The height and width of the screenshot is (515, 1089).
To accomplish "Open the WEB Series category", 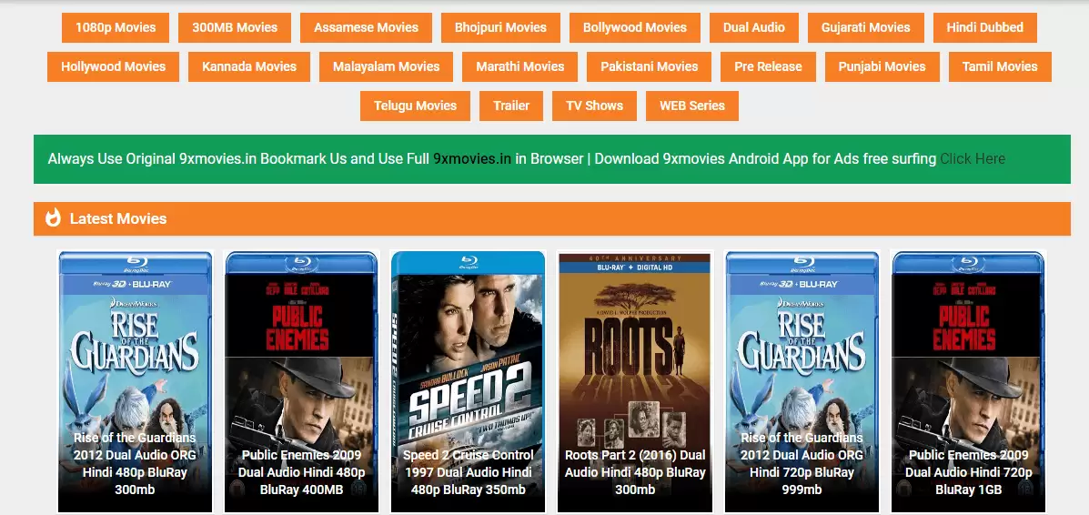I will 691,106.
